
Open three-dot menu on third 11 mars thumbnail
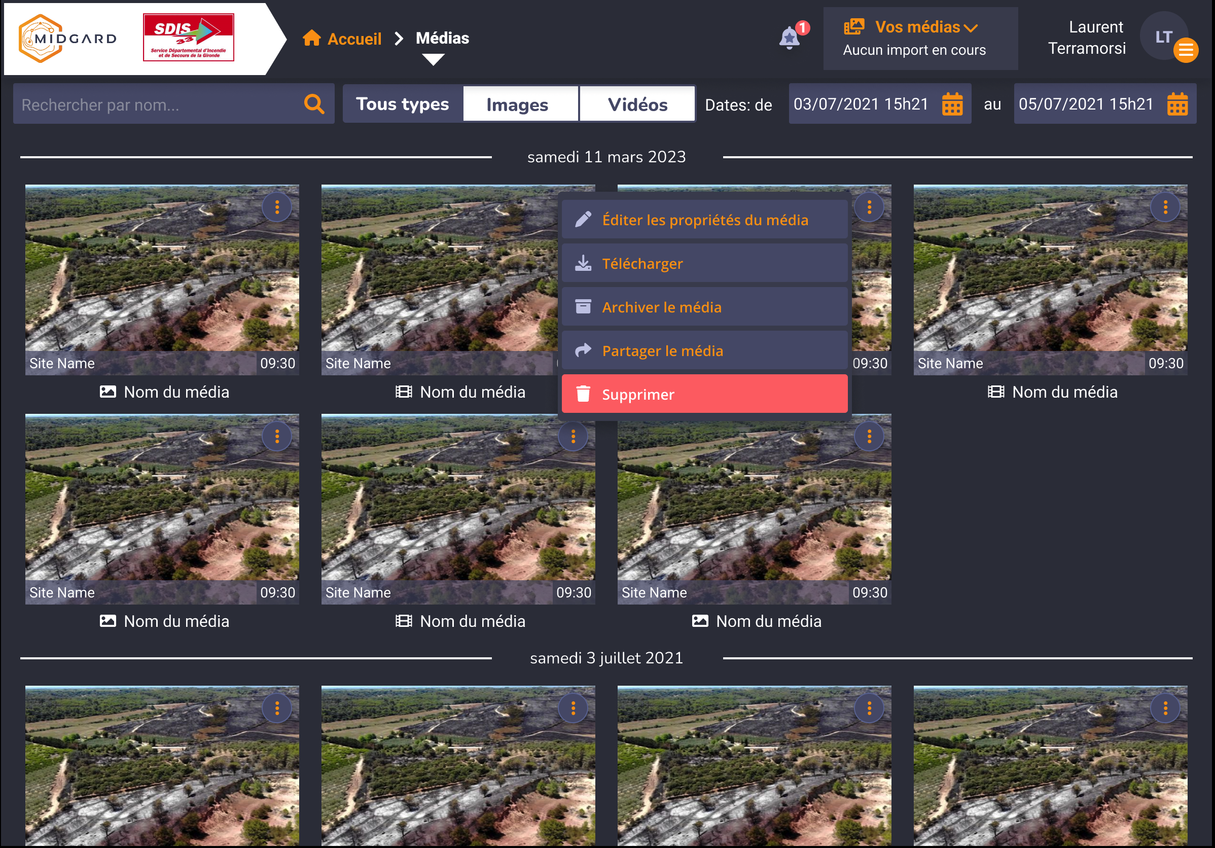point(869,207)
